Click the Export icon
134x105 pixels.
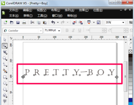tap(81, 23)
